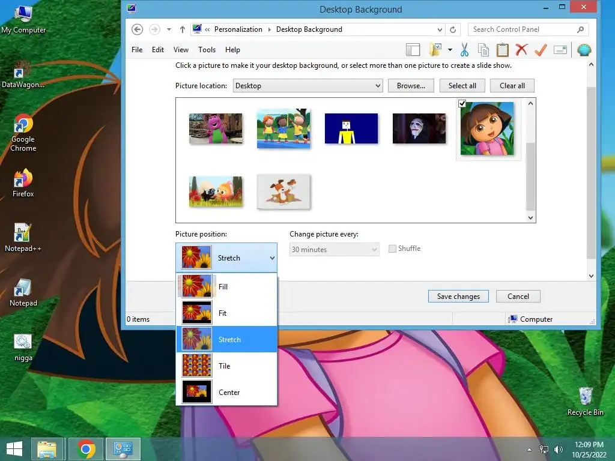615x461 pixels.
Task: Select the brown dog wallpaper thumbnail
Action: [283, 191]
